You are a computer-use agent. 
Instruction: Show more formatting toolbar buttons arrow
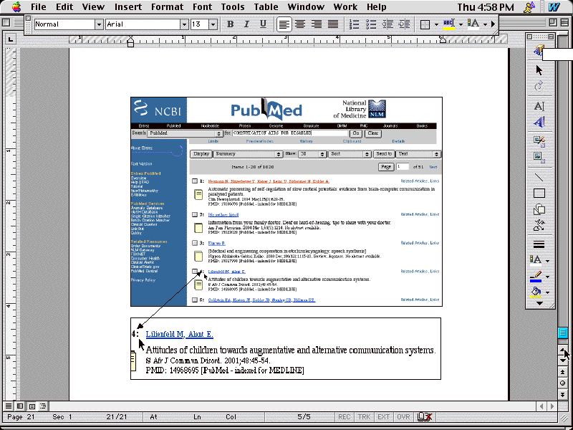(x=493, y=24)
